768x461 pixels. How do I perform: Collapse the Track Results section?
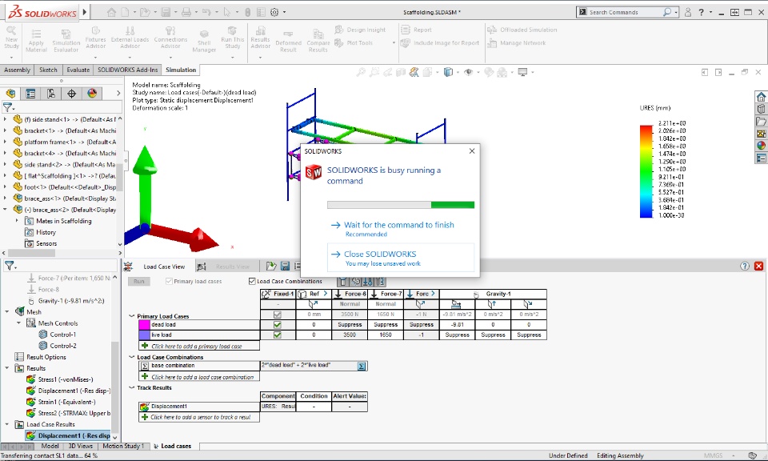(131, 387)
